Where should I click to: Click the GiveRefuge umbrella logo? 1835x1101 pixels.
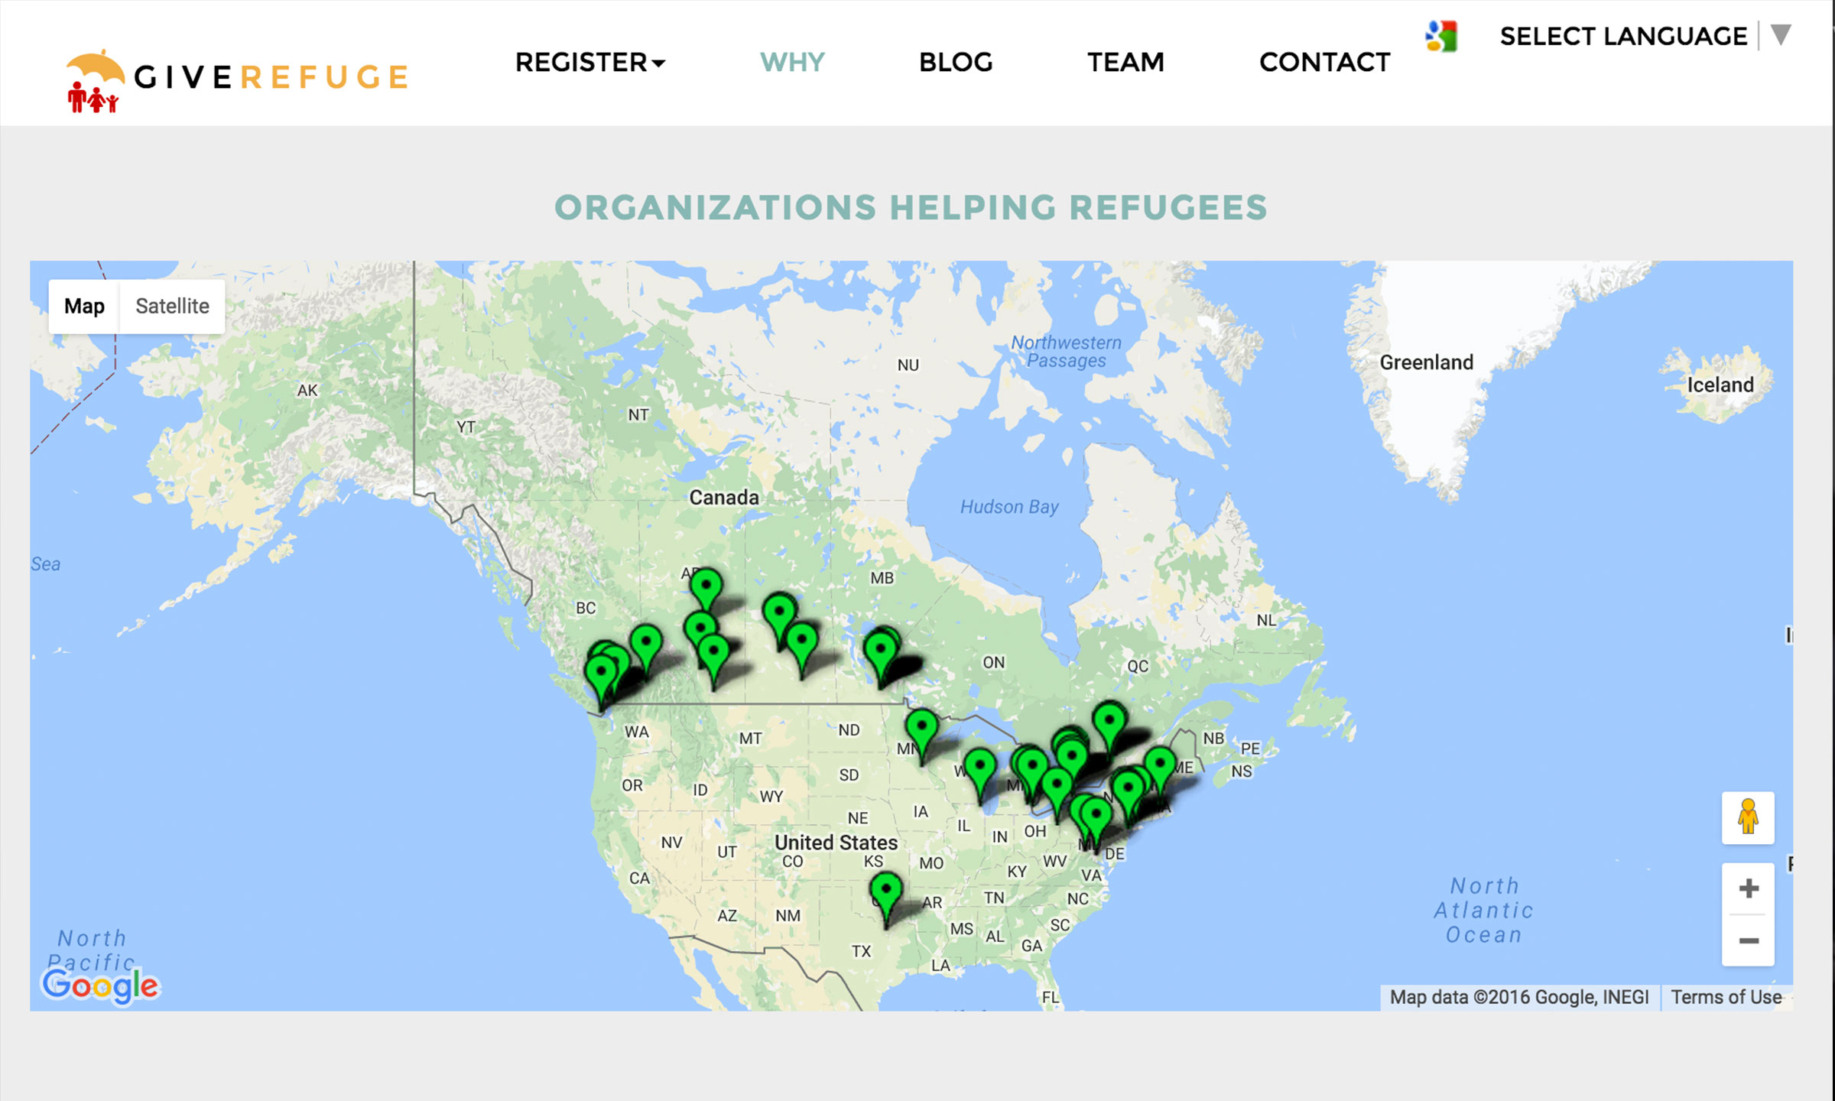[237, 80]
